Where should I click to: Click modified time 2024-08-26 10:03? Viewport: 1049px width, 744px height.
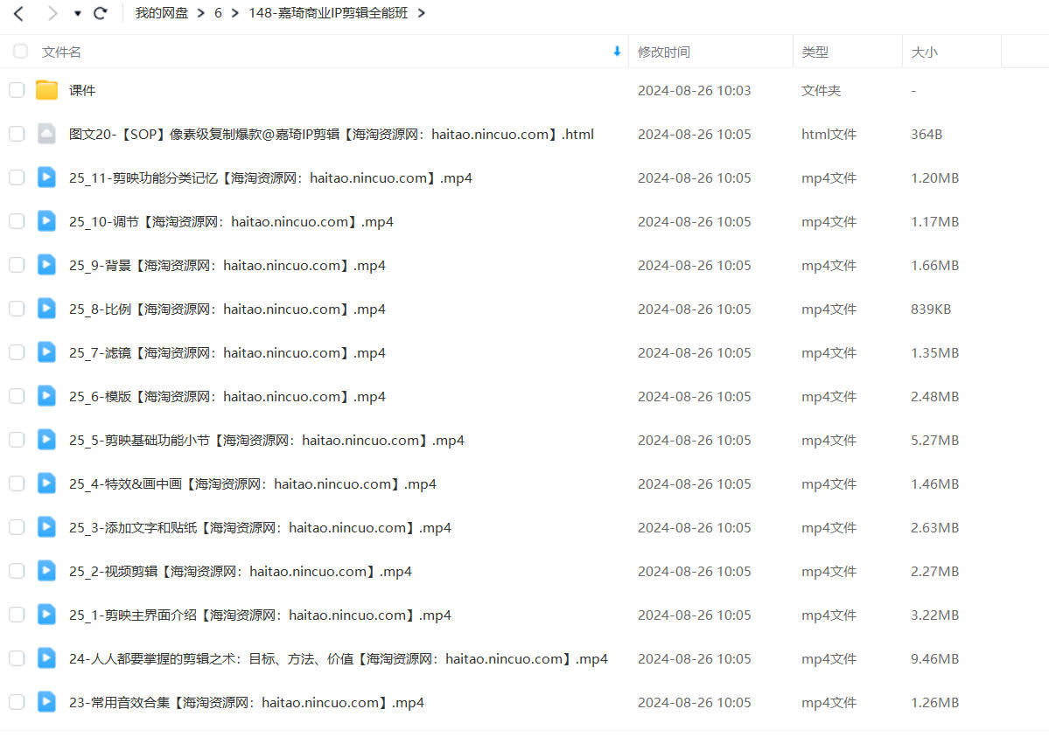coord(694,90)
